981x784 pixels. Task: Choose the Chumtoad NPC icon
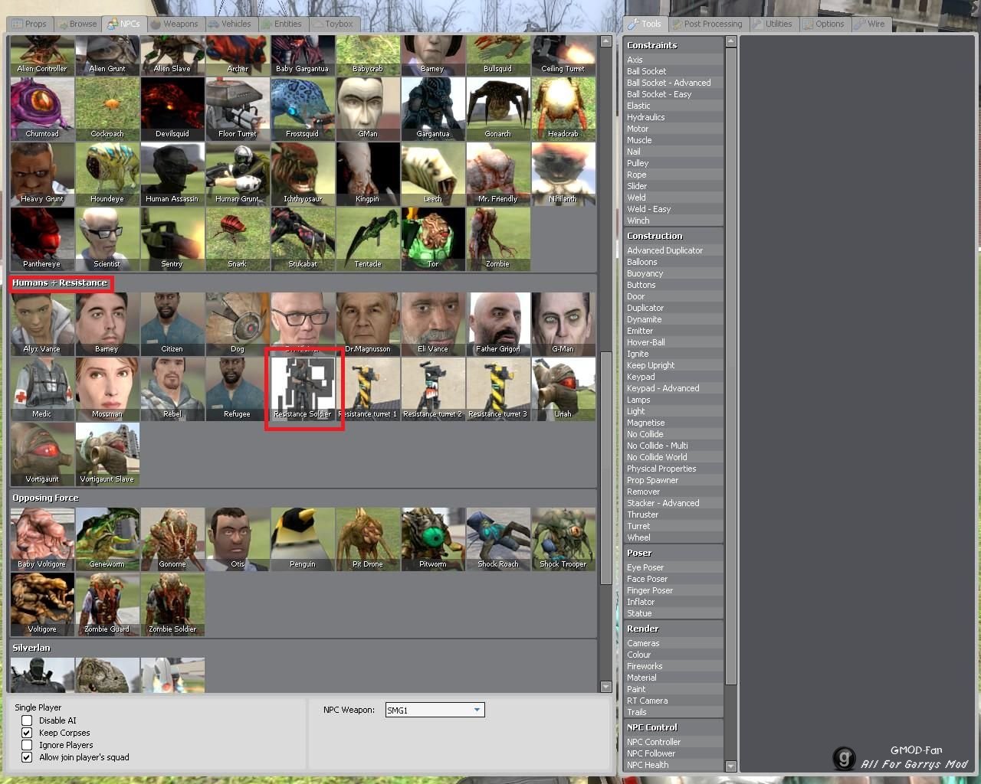point(42,109)
